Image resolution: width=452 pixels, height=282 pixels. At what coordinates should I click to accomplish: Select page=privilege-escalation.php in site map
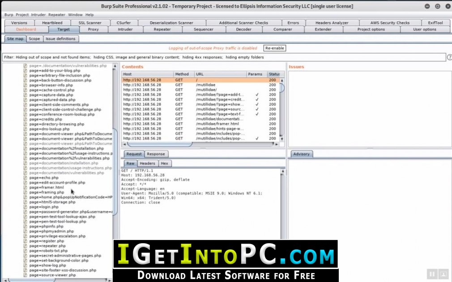[57, 236]
